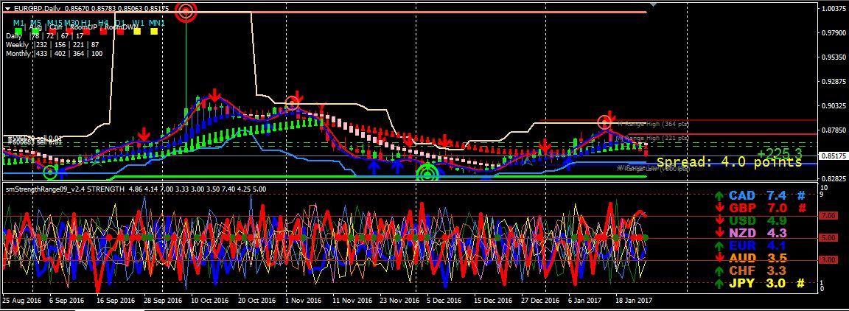Click the green +225.3 profit text
The image size is (849, 311).
[x=780, y=153]
